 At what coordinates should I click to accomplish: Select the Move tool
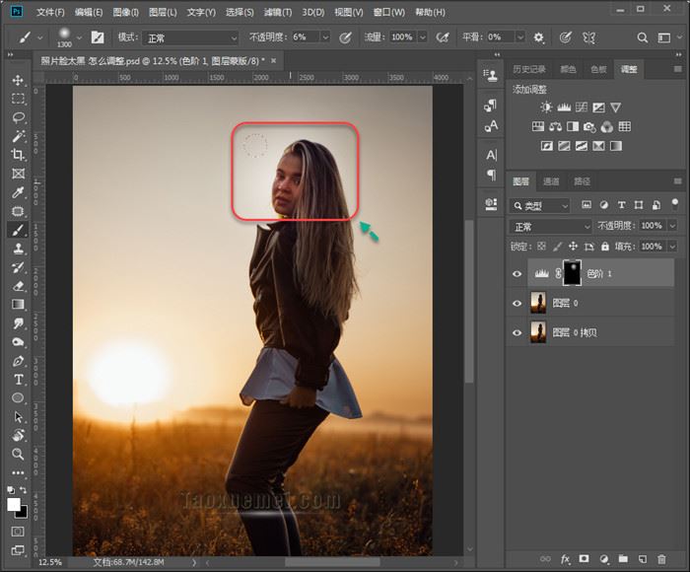pyautogui.click(x=18, y=80)
